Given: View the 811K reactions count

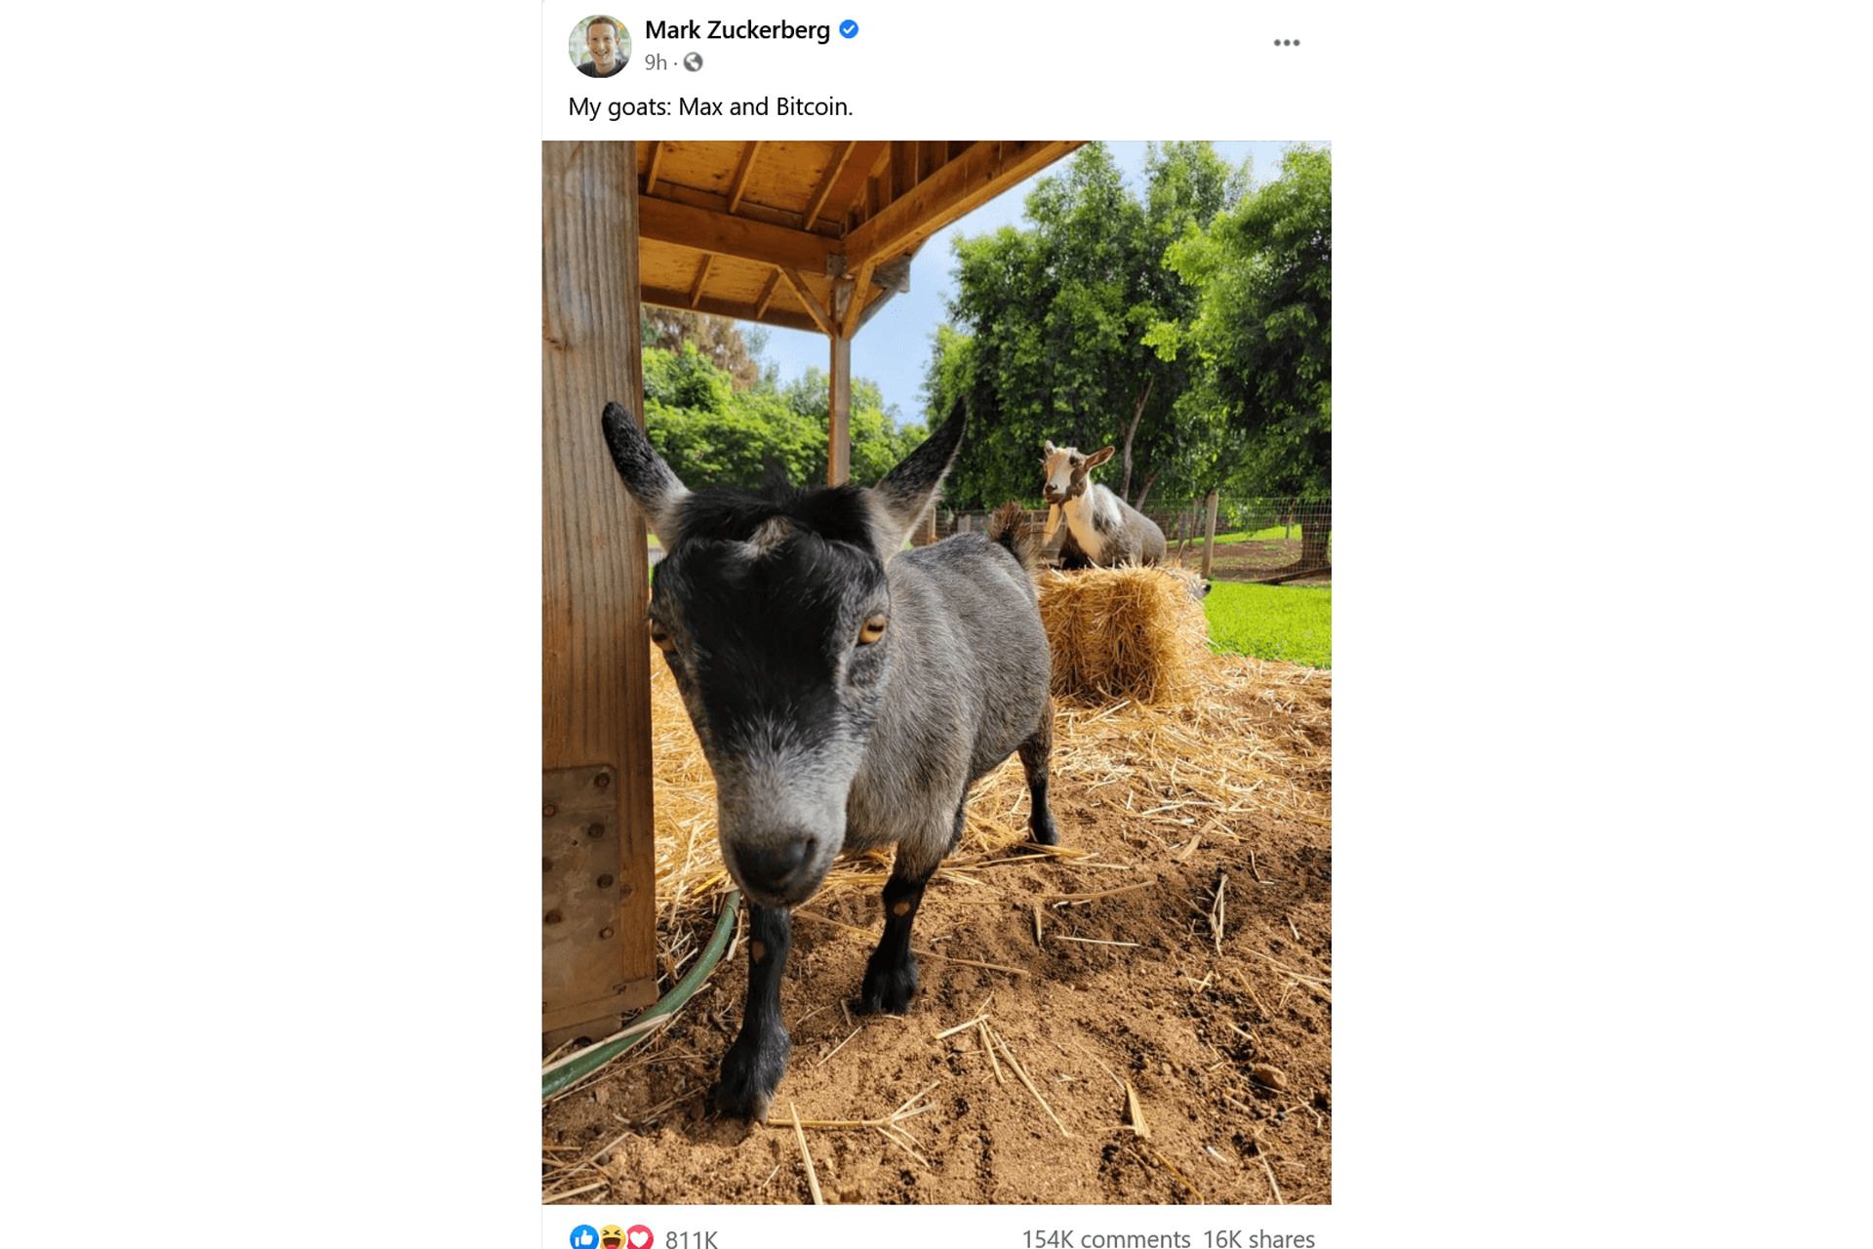Looking at the screenshot, I should tap(691, 1238).
